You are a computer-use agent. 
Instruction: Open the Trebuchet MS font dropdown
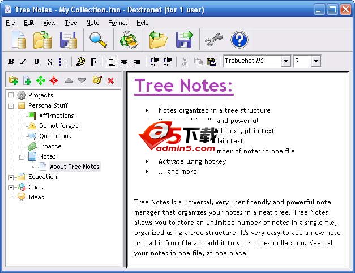tap(286, 61)
